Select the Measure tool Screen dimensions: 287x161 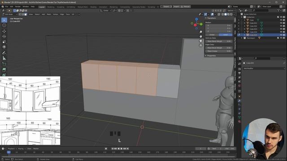[4, 59]
